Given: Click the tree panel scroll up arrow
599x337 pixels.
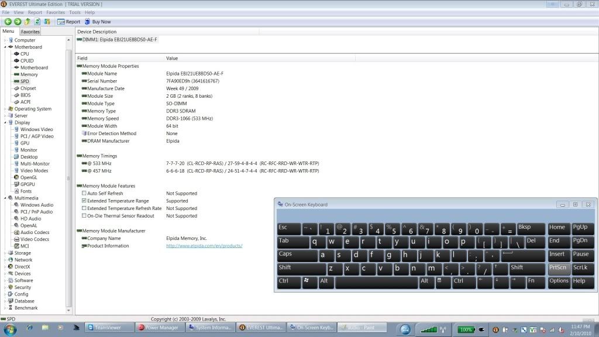Looking at the screenshot, I should click(69, 40).
